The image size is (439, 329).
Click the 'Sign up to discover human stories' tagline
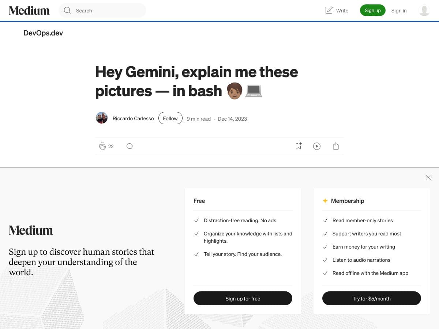82,262
